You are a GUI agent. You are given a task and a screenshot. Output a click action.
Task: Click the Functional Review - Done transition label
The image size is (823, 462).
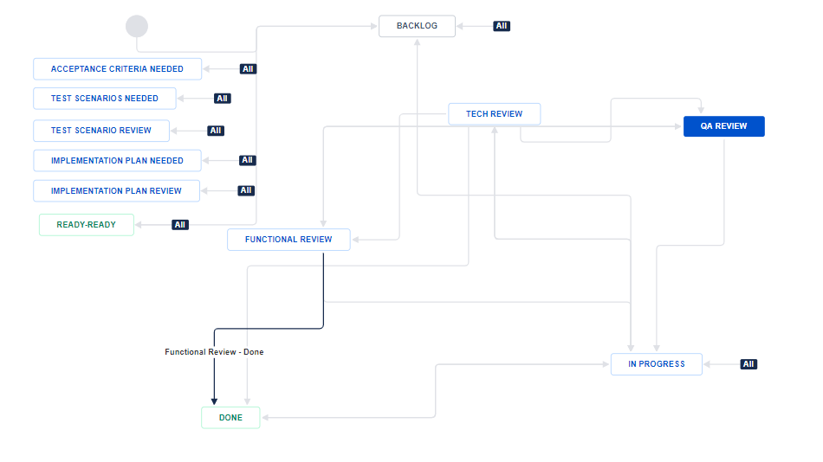[x=214, y=352]
